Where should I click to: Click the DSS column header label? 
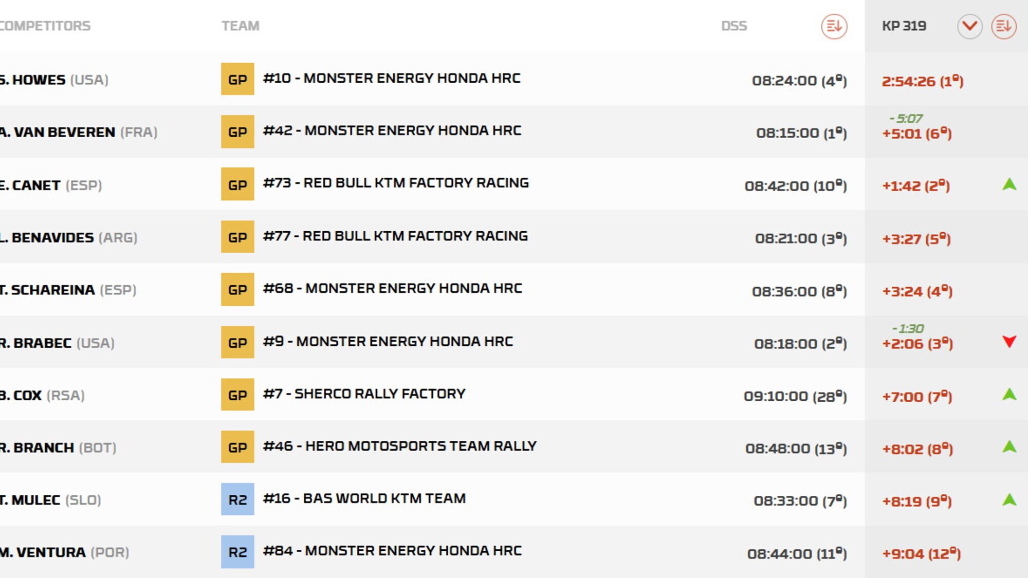[733, 26]
